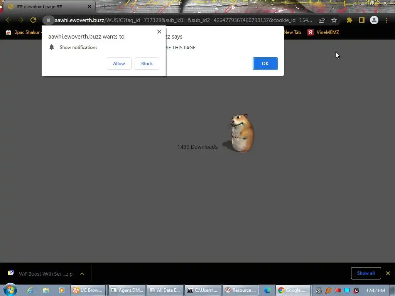Image resolution: width=395 pixels, height=296 pixels.
Task: Switch to the UC Browser taskbar window
Action: 88,290
